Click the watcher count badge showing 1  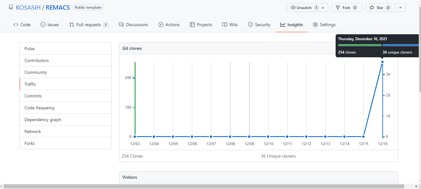point(316,7)
